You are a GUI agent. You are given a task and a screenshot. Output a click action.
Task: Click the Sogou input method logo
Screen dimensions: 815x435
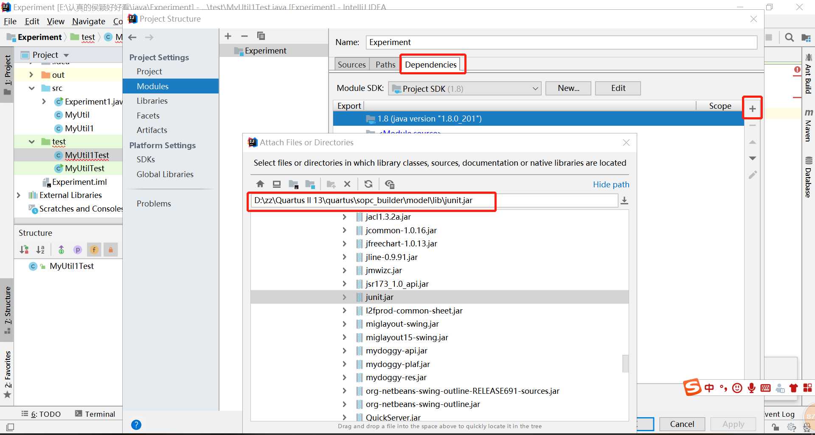(x=692, y=387)
